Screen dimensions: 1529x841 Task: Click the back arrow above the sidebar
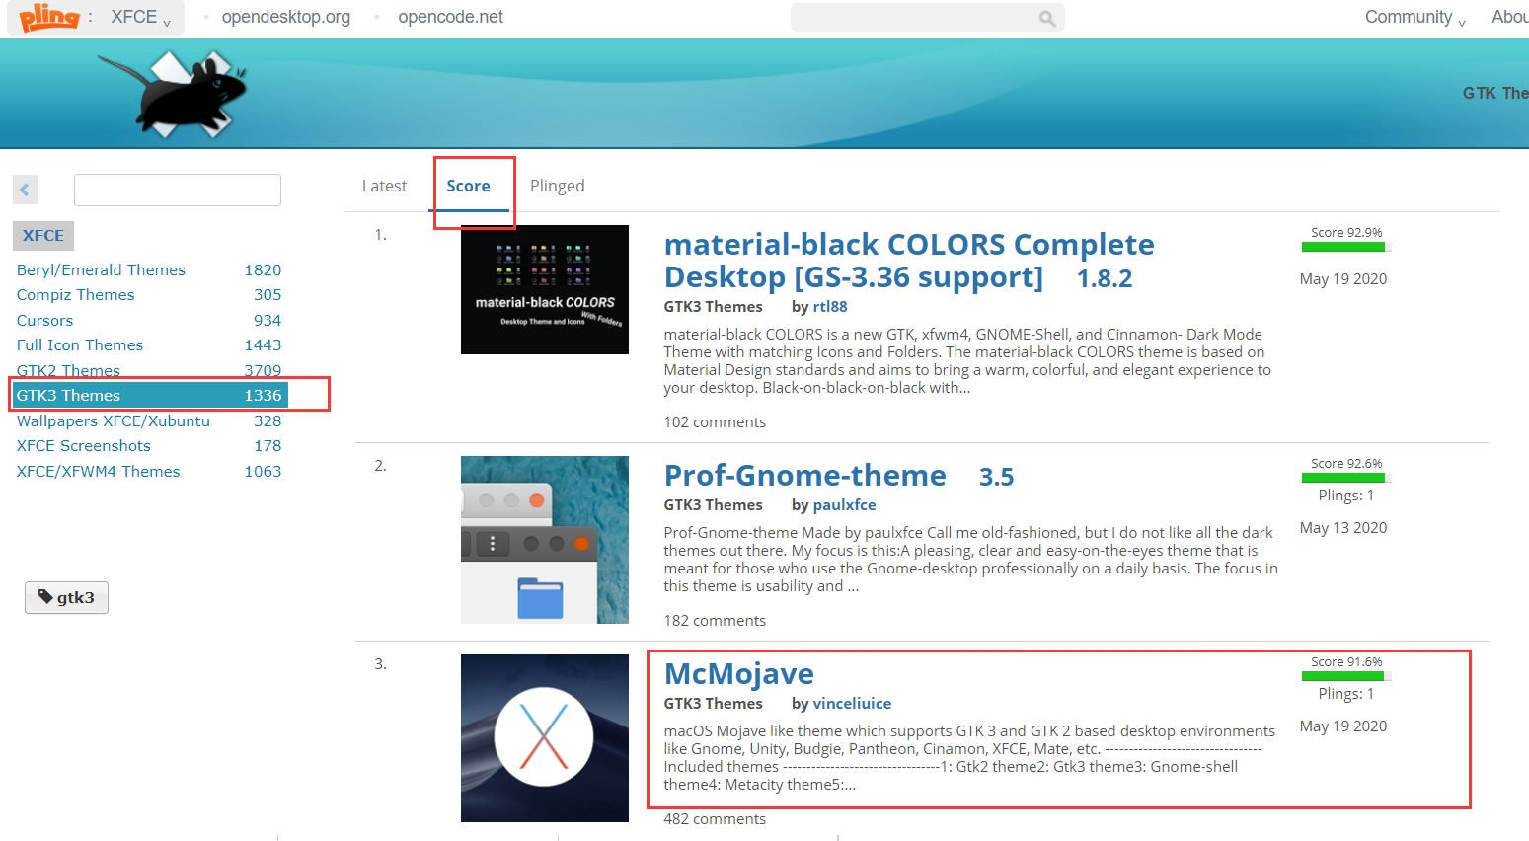point(25,190)
